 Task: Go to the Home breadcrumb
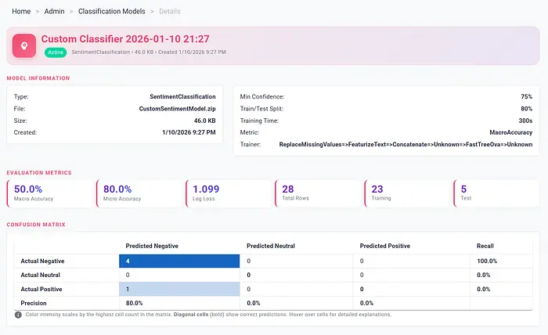[21, 12]
